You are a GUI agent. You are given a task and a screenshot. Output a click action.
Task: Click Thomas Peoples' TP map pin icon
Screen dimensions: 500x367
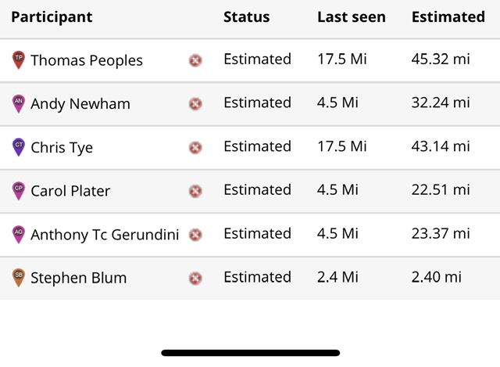pyautogui.click(x=19, y=59)
